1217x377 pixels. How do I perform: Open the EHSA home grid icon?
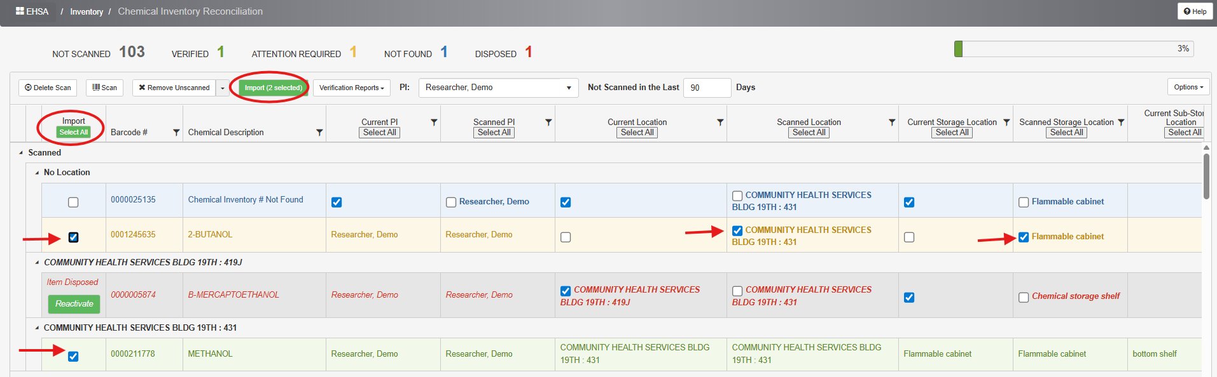[20, 11]
